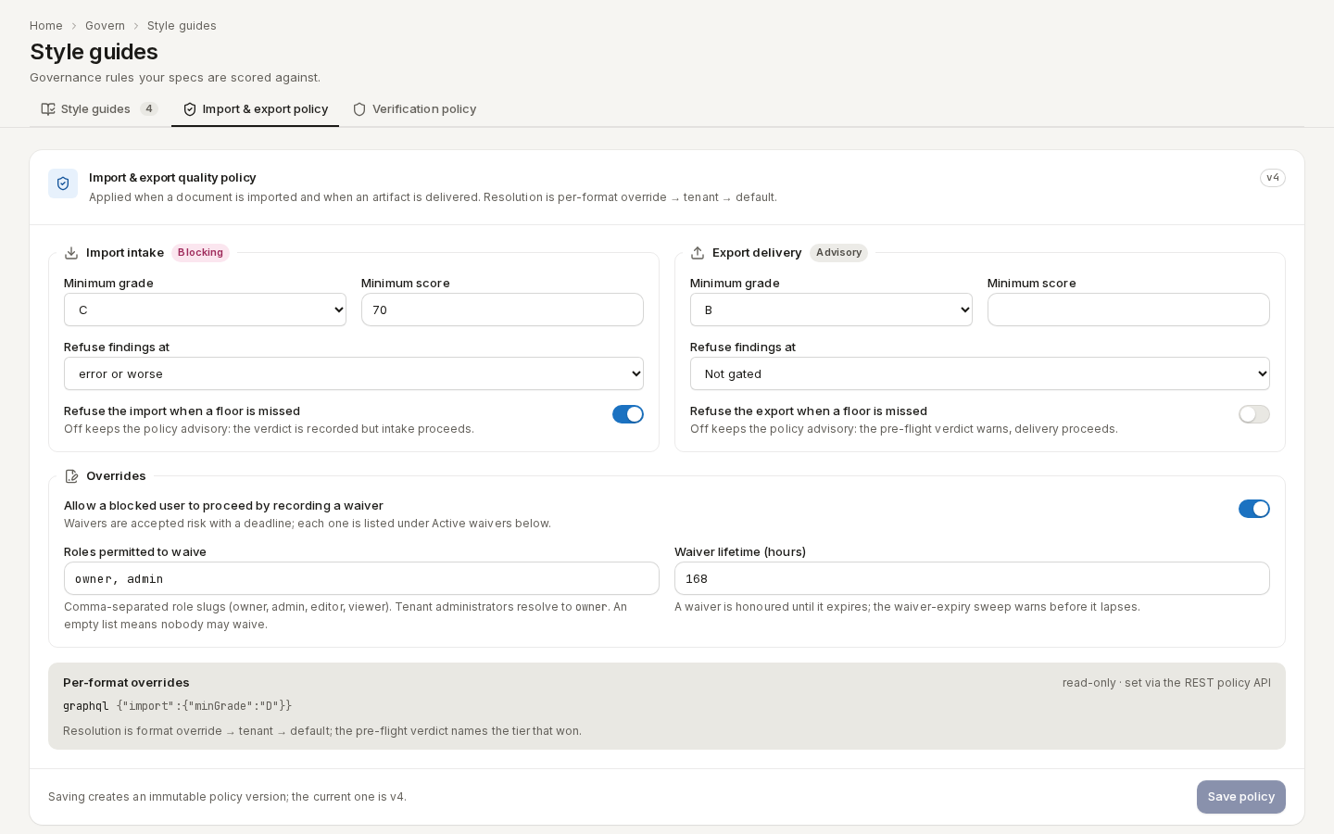Viewport: 1334px width, 834px height.
Task: Click the Roles permitted to waive field
Action: [x=361, y=578]
